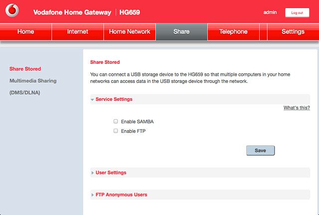Viewport: 319px width, 215px height.
Task: Switch to the Internet tab
Action: pos(78,32)
